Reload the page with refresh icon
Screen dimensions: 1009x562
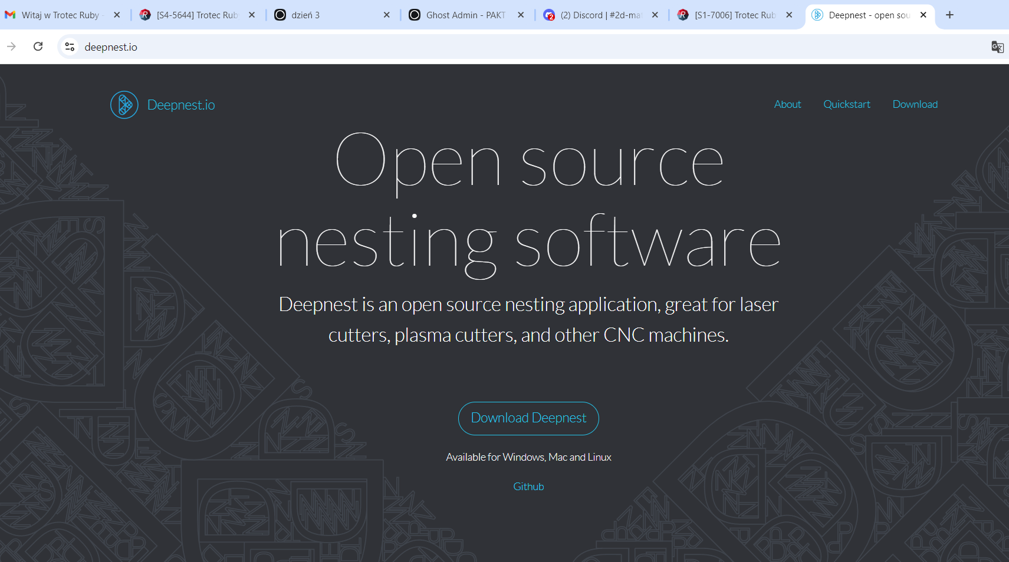(38, 47)
